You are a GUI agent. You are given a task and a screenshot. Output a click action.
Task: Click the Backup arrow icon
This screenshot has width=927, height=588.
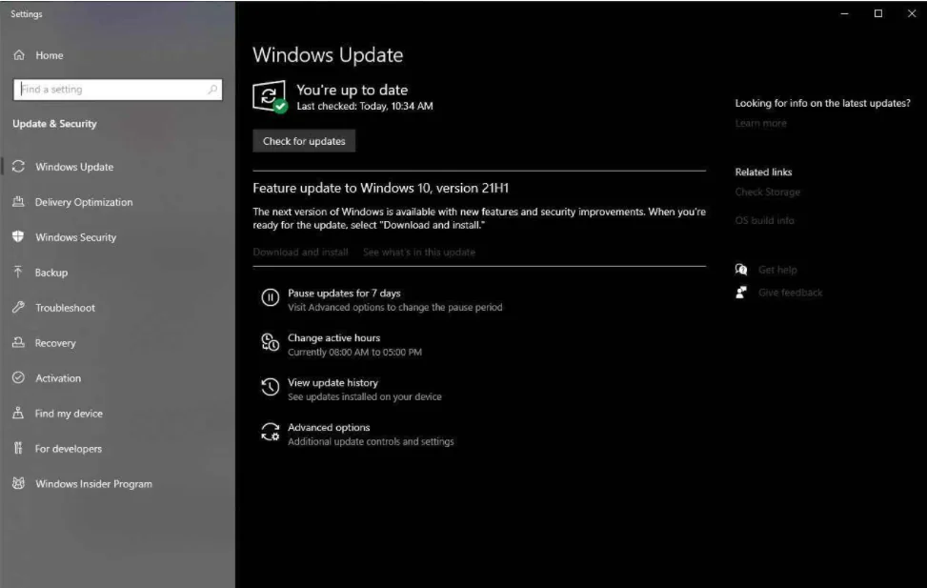18,273
